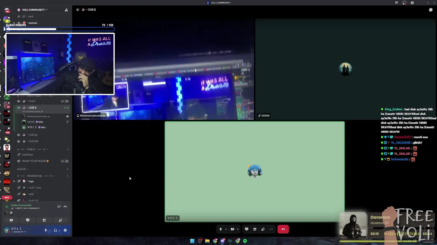Open activities from the voice connection panel
The height and width of the screenshot is (245, 437).
coord(44,220)
